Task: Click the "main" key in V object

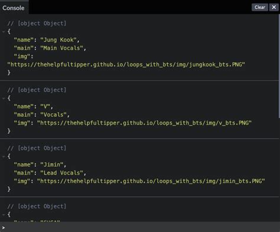Action: pyautogui.click(x=24, y=115)
